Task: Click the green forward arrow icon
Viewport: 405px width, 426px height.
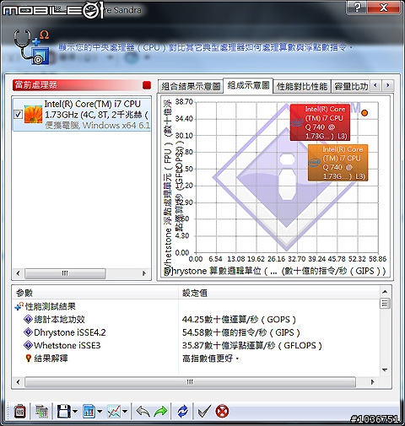Action: point(160,412)
